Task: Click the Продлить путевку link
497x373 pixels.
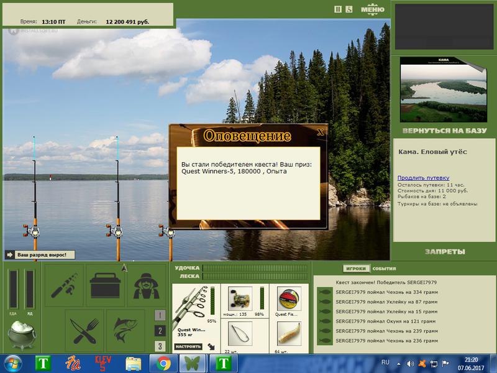Action: coord(423,178)
